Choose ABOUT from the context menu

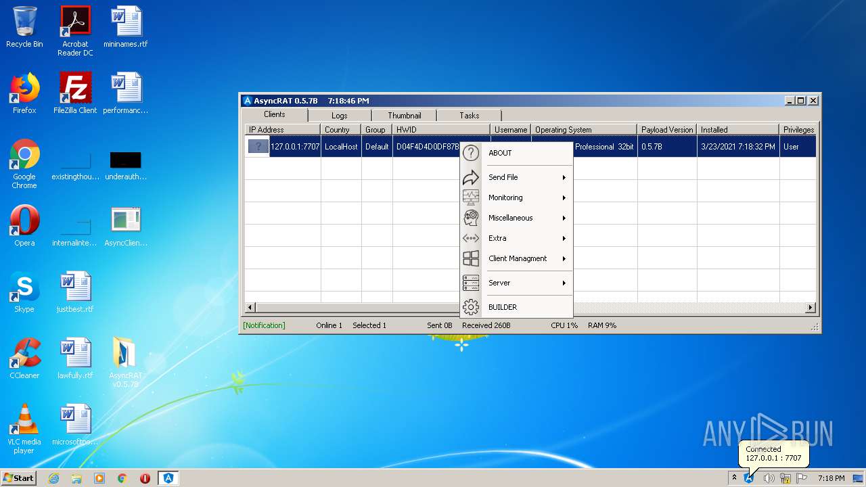coord(500,153)
